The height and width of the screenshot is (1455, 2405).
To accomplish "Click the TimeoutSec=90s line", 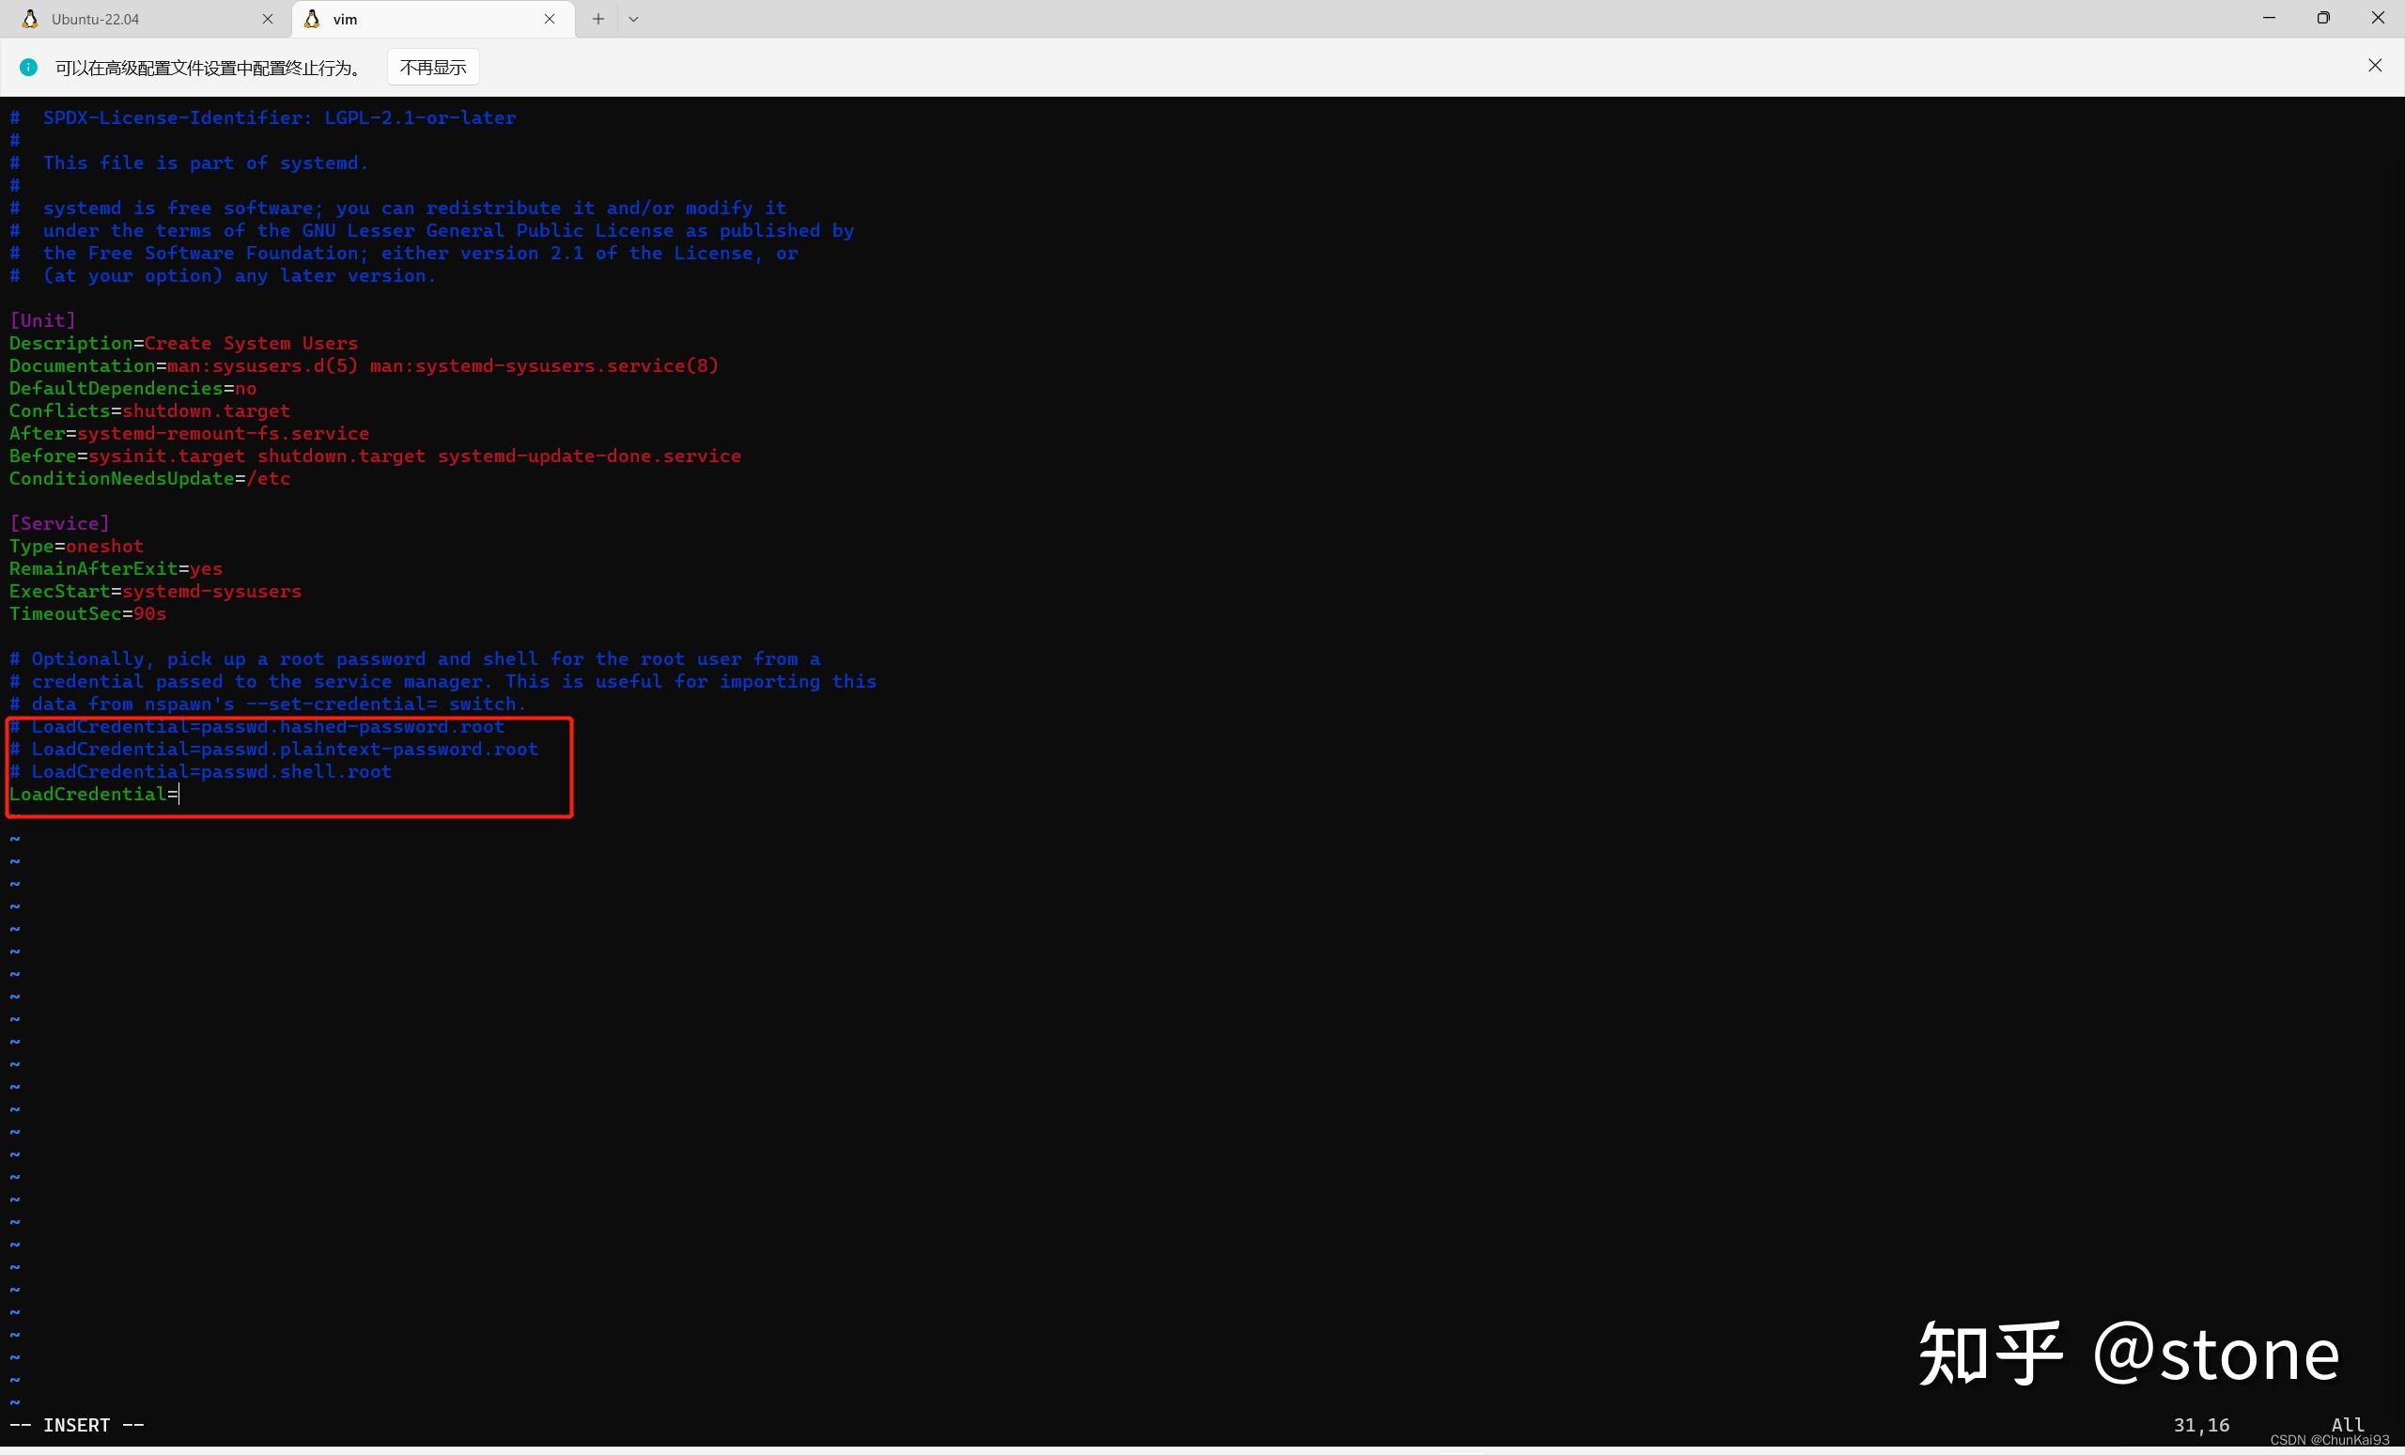I will coord(88,612).
